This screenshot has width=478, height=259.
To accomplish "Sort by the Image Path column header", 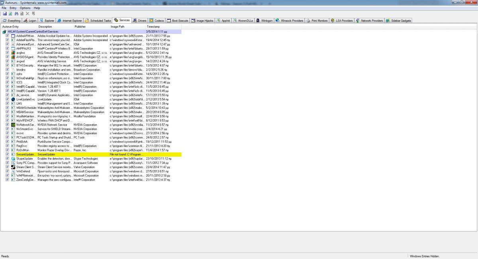I will point(127,26).
